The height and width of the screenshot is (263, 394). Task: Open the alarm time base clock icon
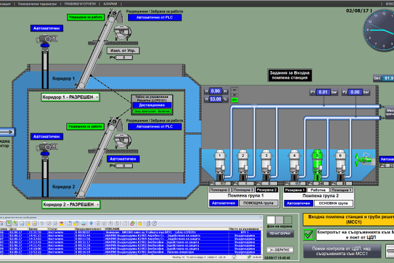154,224
